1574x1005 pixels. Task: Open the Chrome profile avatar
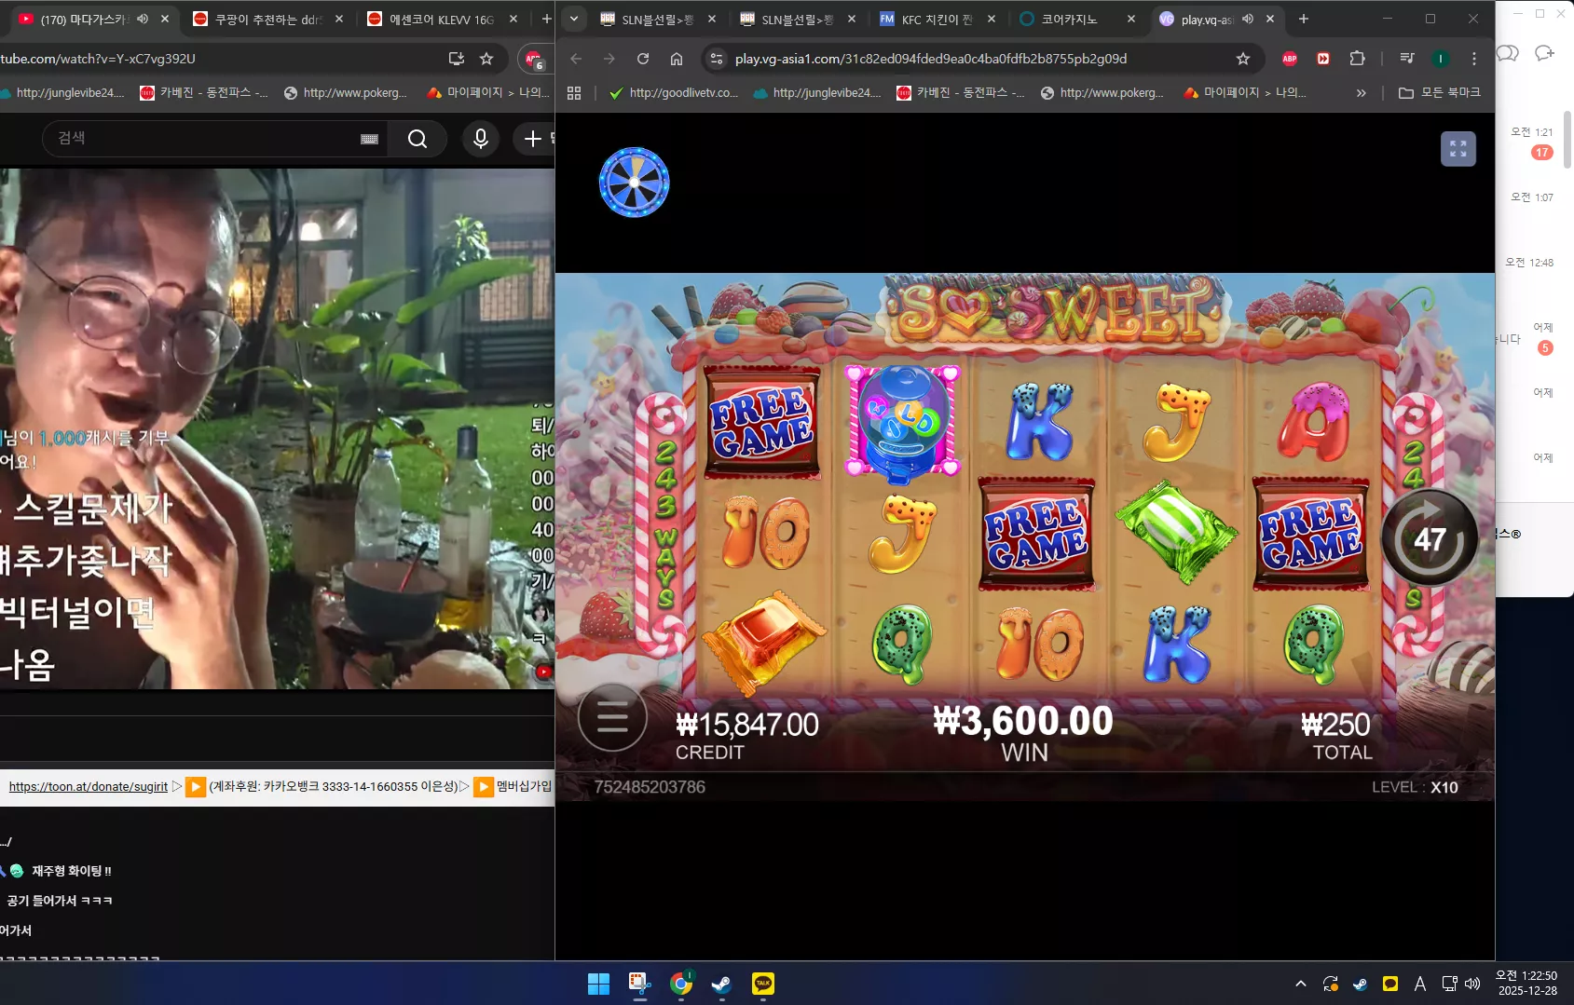(x=1441, y=59)
